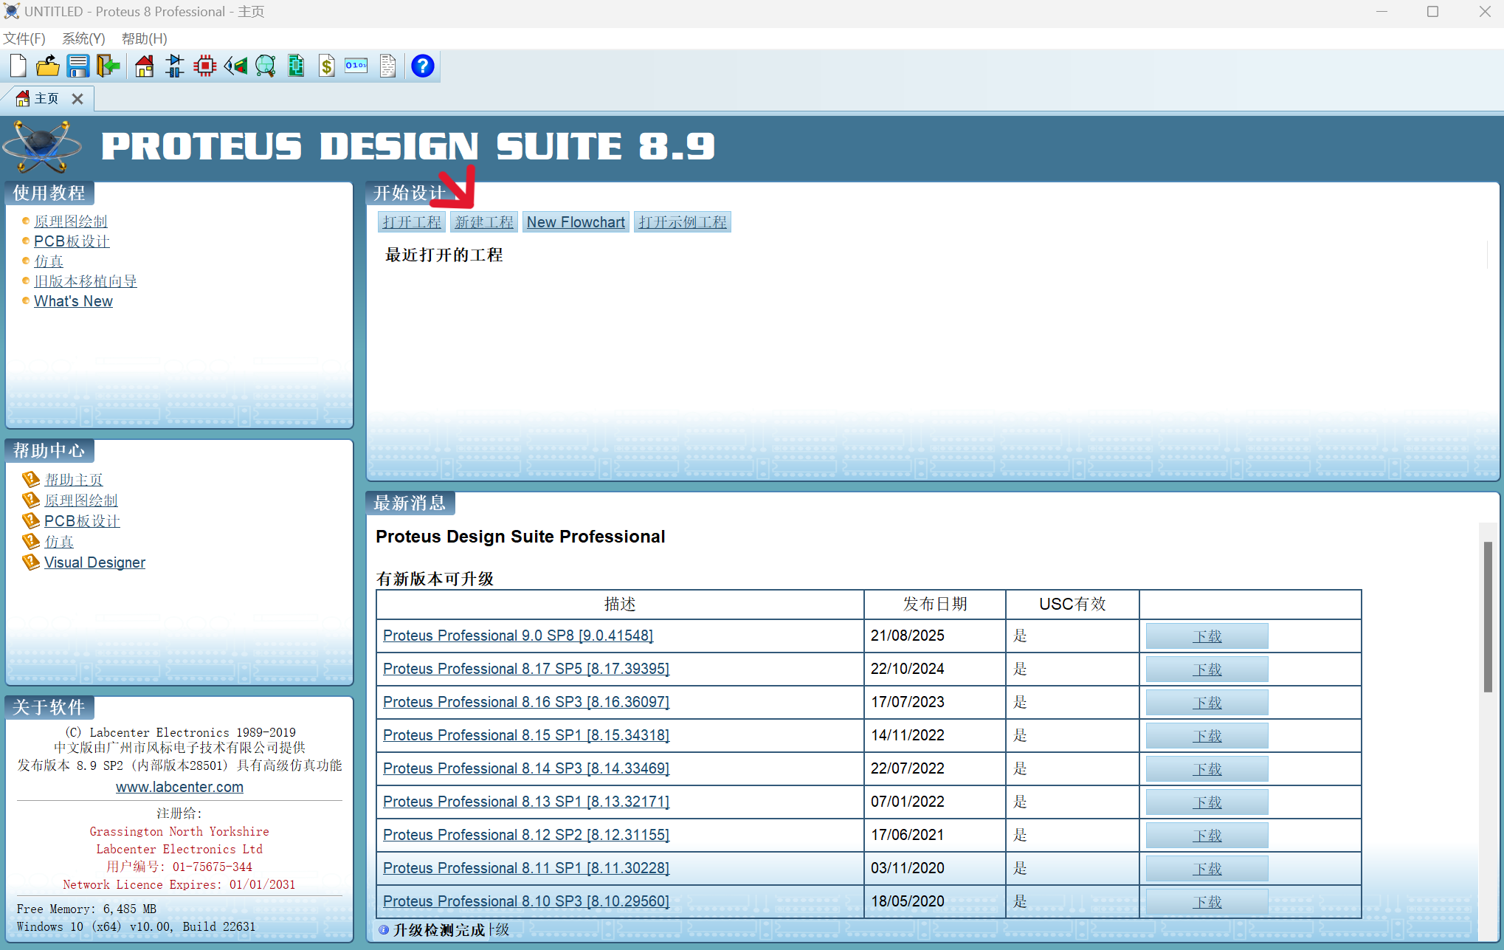Click the 打开示例工程 button

tap(683, 222)
